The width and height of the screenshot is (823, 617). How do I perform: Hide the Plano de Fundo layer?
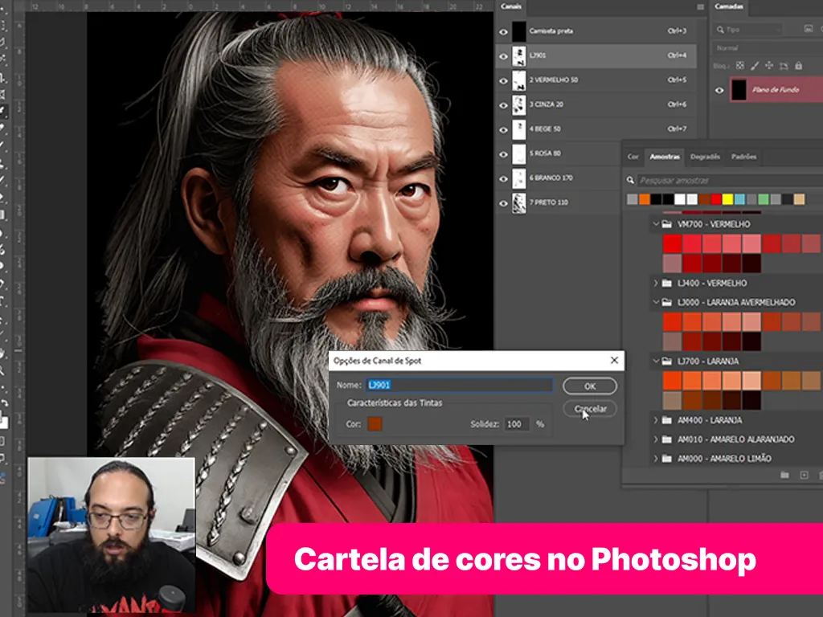coord(719,90)
